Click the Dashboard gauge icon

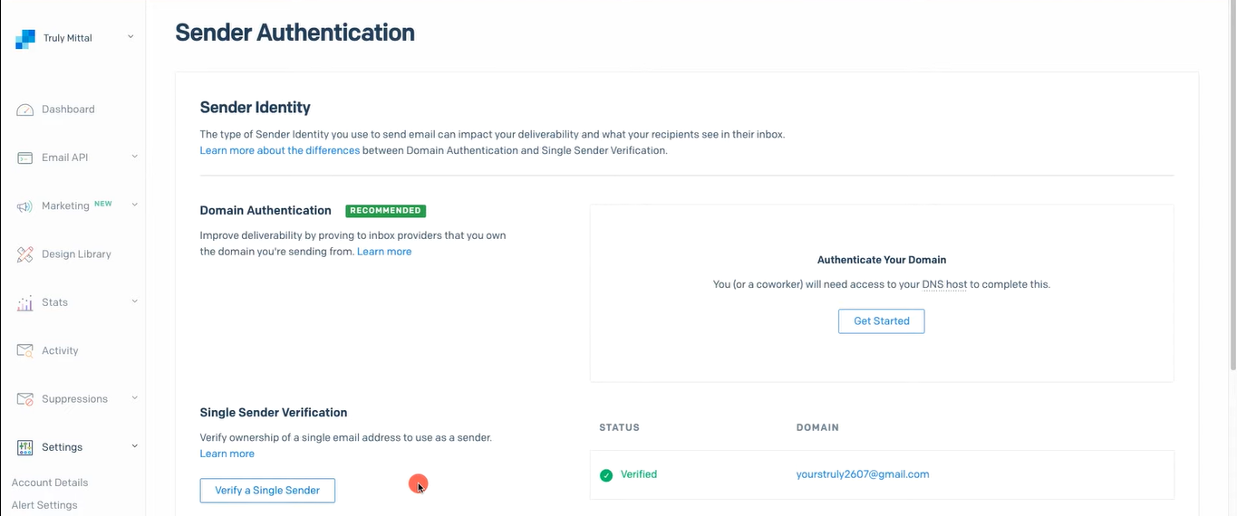[x=25, y=110]
